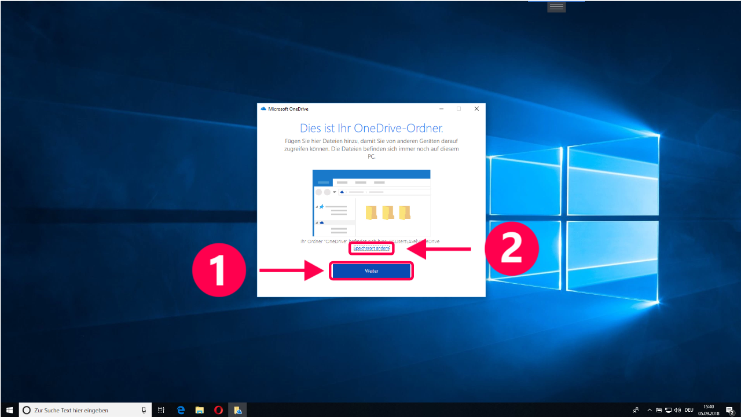Click the Cortana circle icon

[27, 410]
